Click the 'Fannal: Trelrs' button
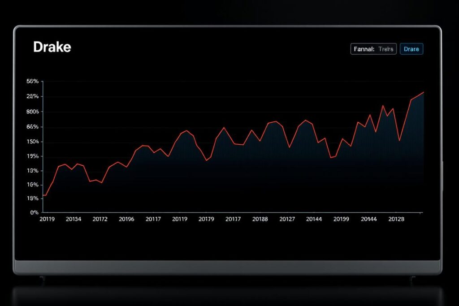The width and height of the screenshot is (459, 306). 373,49
